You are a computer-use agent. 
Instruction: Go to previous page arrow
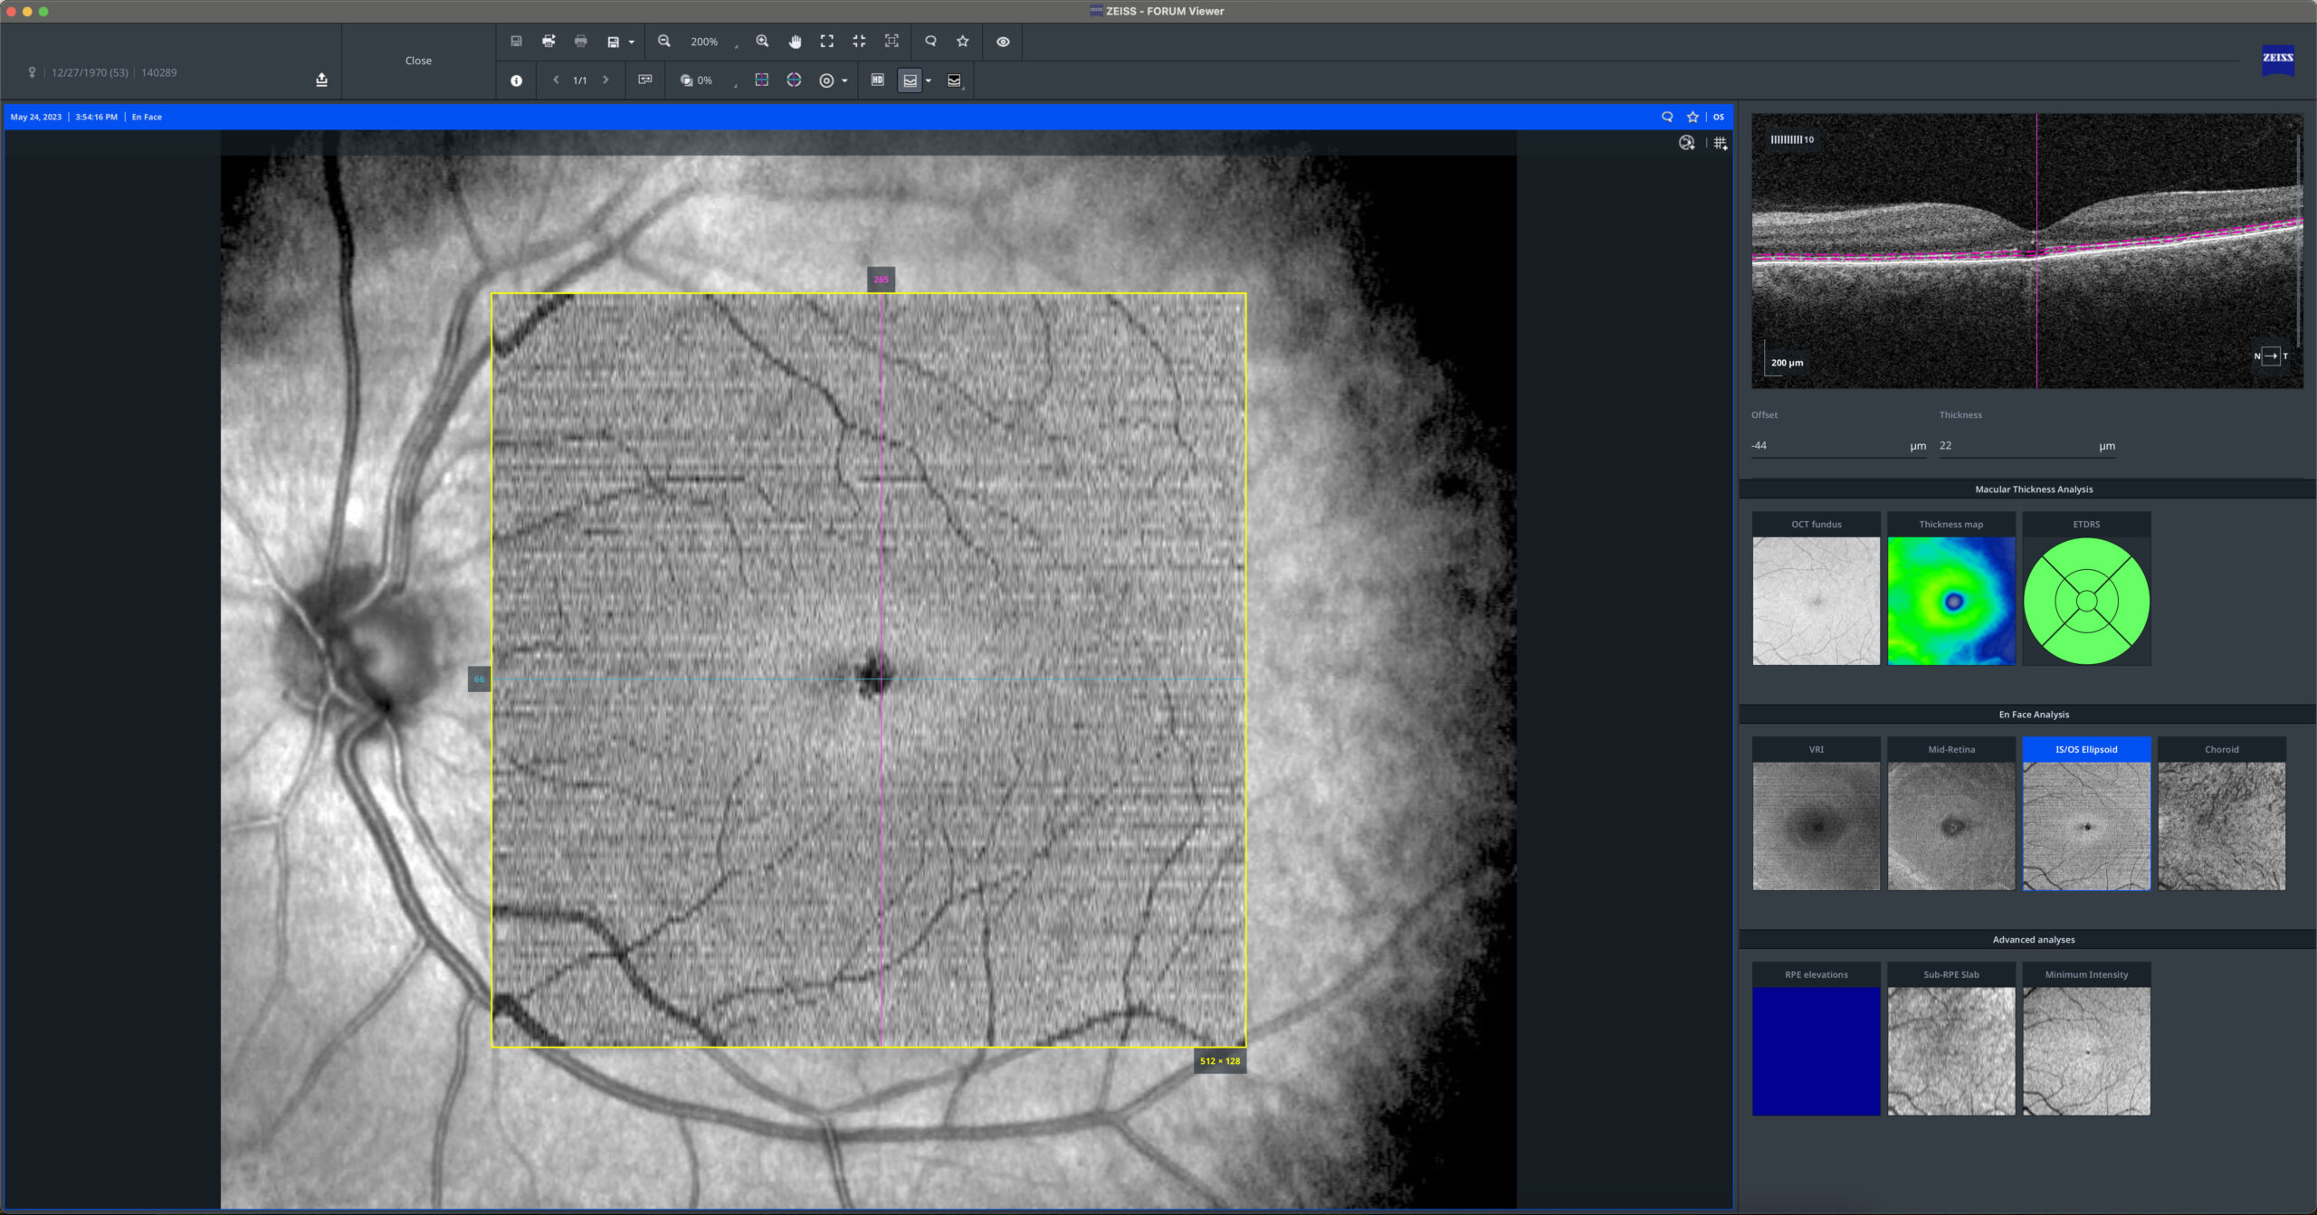556,80
